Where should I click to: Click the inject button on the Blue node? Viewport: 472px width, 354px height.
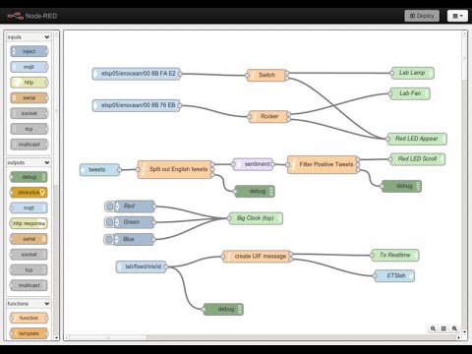109,239
